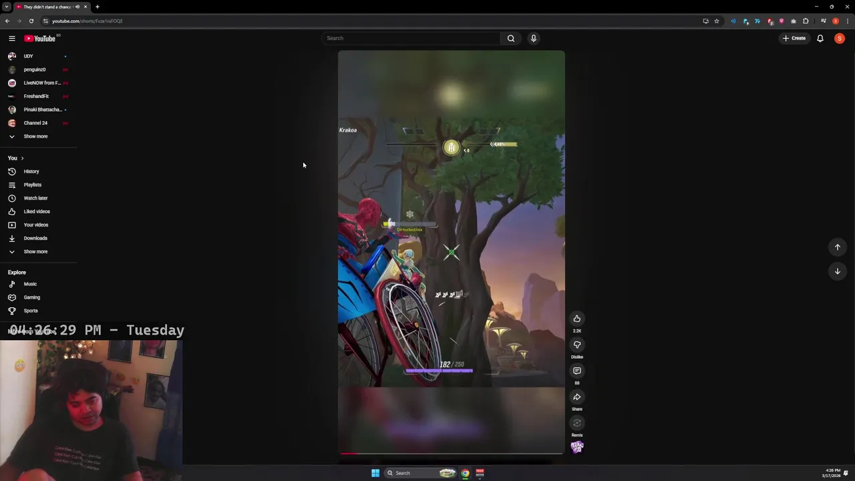This screenshot has height=481, width=855.
Task: Open the red app next to Chrome on taskbar
Action: [x=480, y=473]
